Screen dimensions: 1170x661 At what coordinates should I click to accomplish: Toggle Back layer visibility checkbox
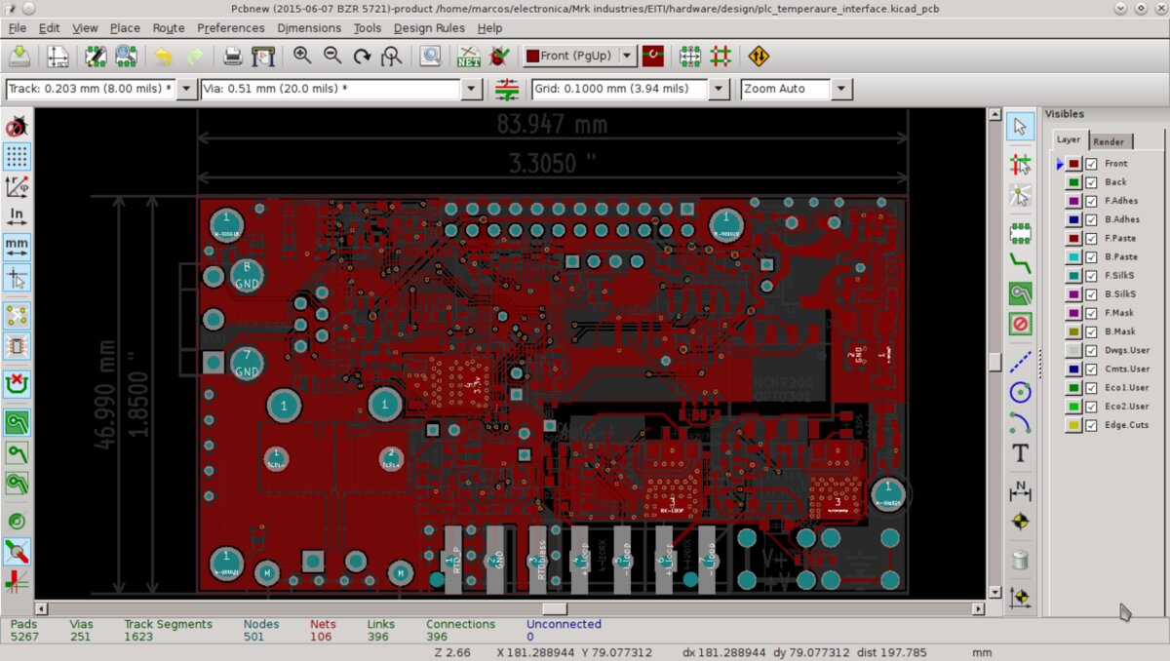coord(1092,182)
